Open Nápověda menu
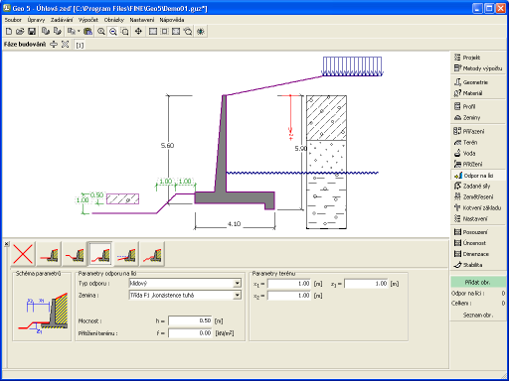The height and width of the screenshot is (381, 509). click(x=172, y=20)
